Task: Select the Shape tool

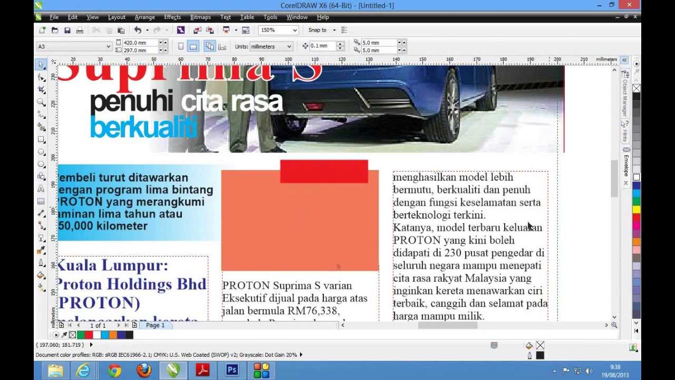Action: 41,77
